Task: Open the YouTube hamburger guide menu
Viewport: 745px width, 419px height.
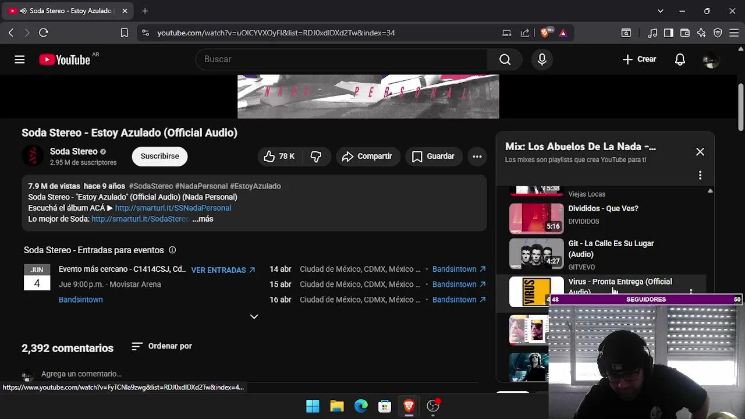Action: coord(20,59)
